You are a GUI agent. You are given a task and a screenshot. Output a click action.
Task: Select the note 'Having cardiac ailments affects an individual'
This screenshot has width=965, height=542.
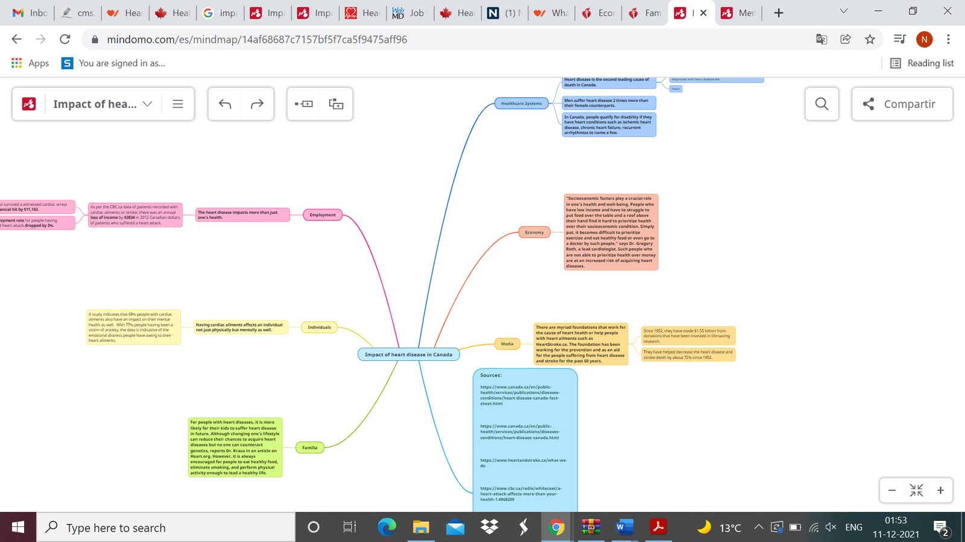[241, 328]
